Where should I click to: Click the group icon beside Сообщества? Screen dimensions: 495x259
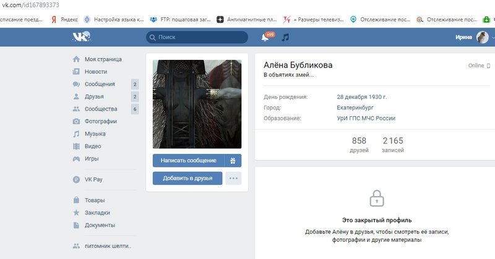click(76, 109)
